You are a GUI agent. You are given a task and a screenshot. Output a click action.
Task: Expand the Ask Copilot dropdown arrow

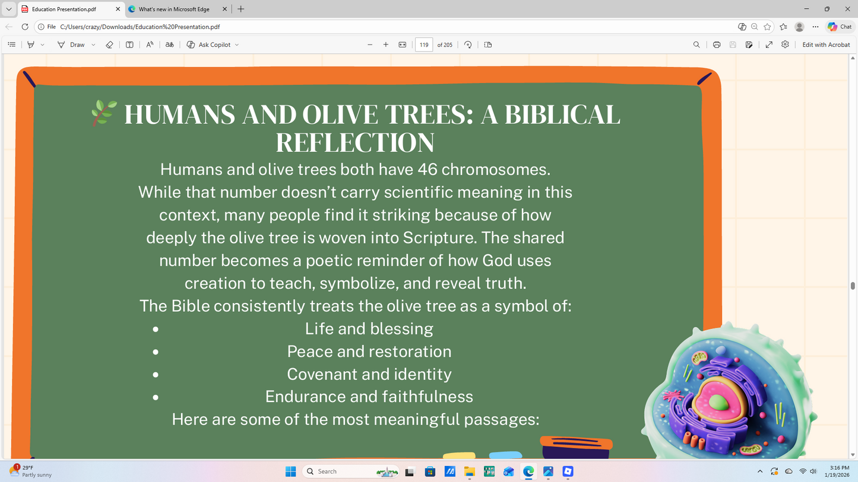[237, 44]
